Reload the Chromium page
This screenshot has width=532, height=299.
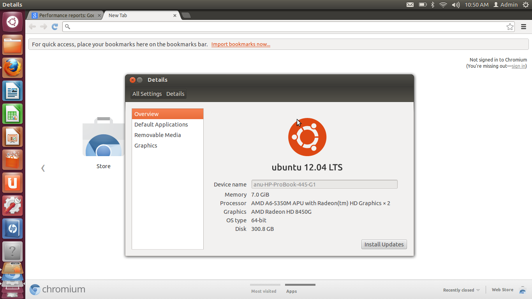click(x=55, y=26)
